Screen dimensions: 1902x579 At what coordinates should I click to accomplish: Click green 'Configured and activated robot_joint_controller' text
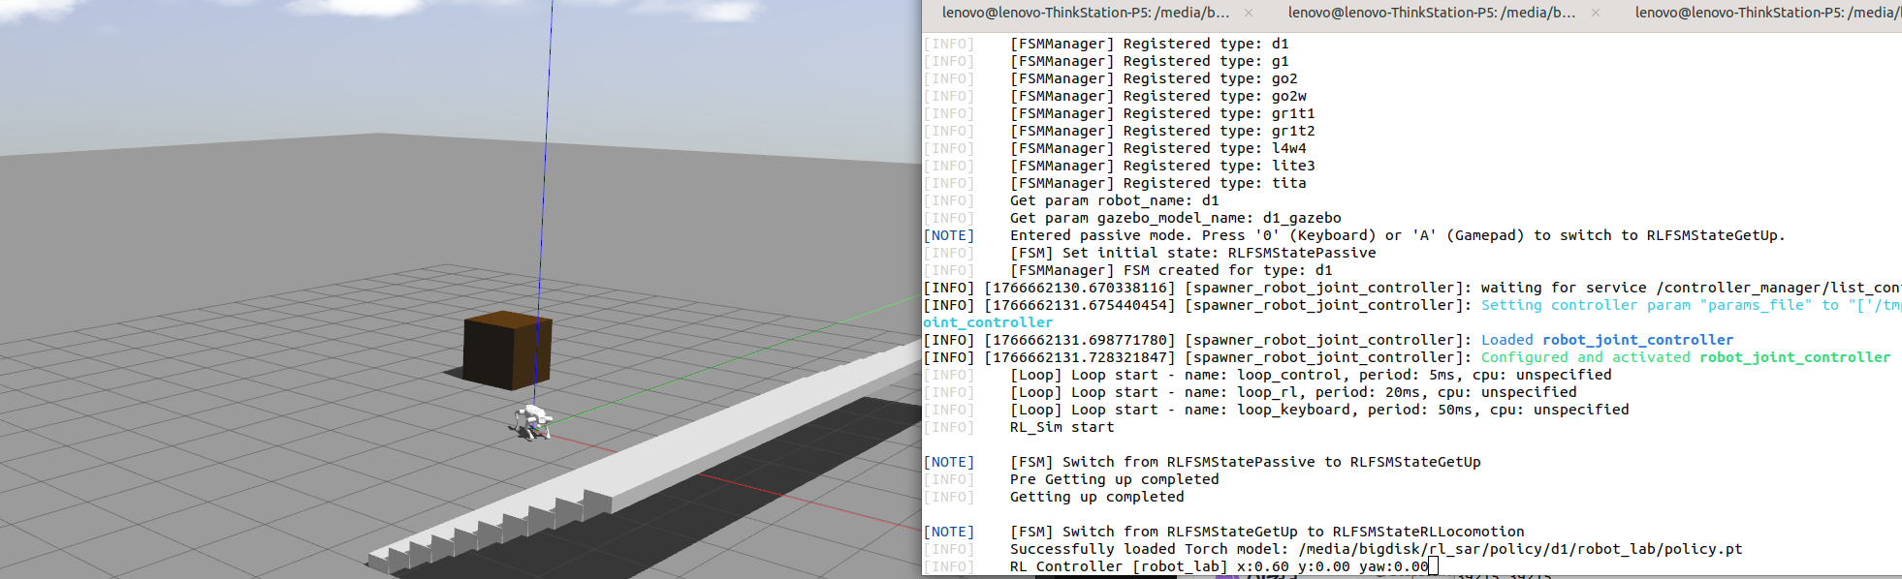[1686, 357]
